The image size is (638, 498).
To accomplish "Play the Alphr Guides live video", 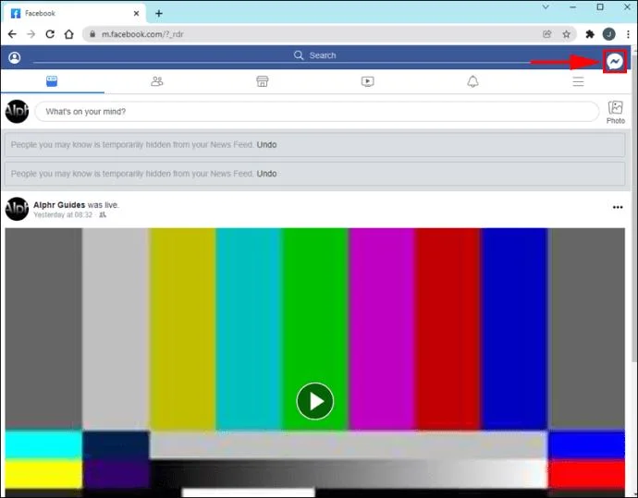I will (315, 401).
